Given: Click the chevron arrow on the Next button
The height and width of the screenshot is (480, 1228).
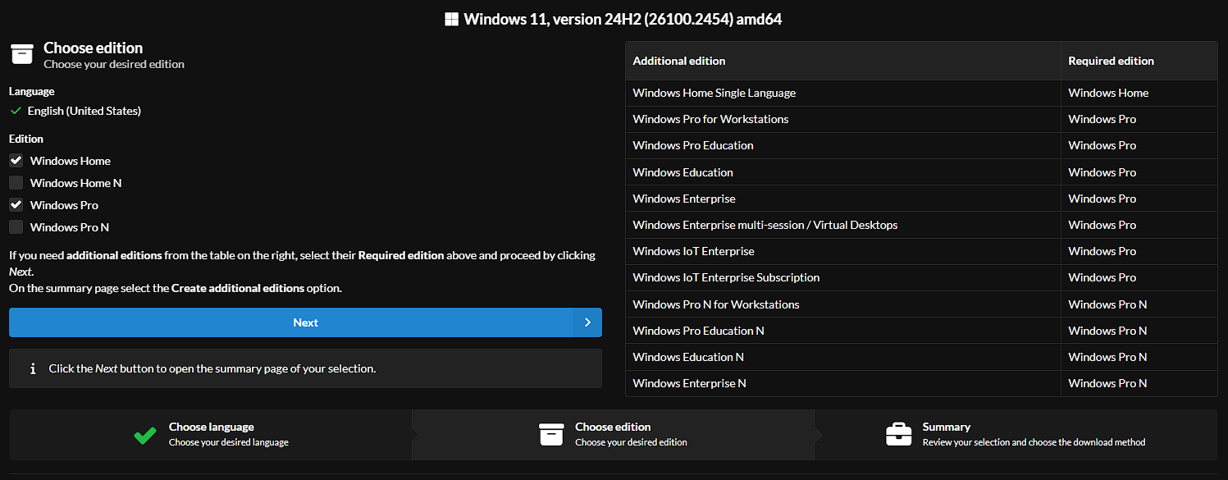Looking at the screenshot, I should (587, 322).
